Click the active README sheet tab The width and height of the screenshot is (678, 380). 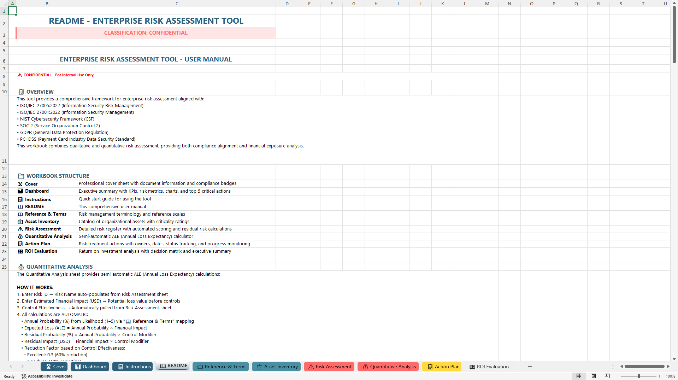(173, 366)
